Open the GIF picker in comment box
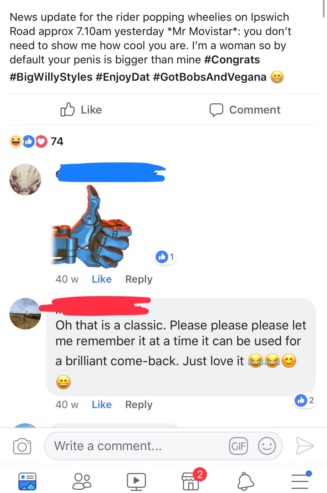Viewport: 327px width, 493px height. [x=238, y=446]
